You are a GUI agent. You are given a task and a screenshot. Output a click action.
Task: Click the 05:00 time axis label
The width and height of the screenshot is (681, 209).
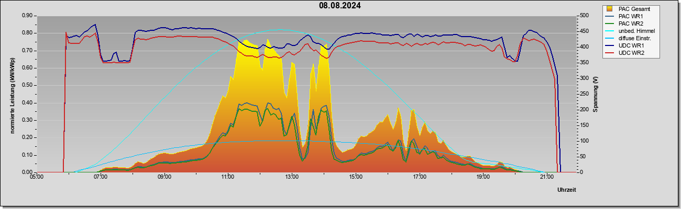pos(37,178)
